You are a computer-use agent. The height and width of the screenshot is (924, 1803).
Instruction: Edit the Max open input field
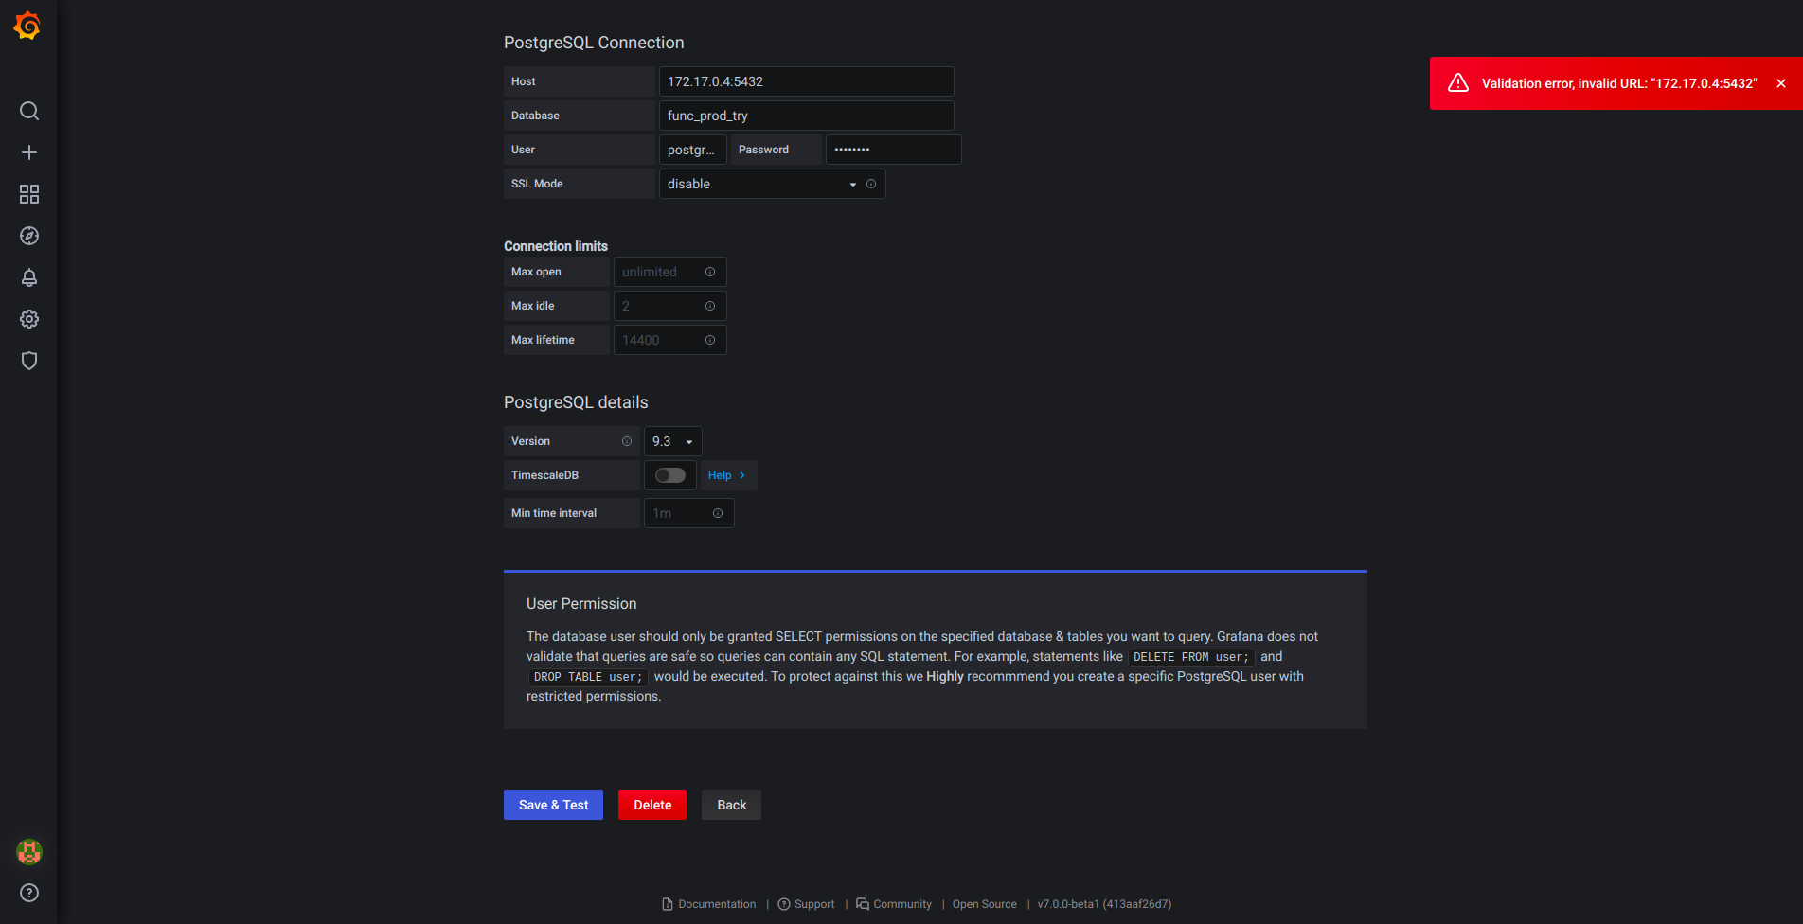pyautogui.click(x=670, y=272)
